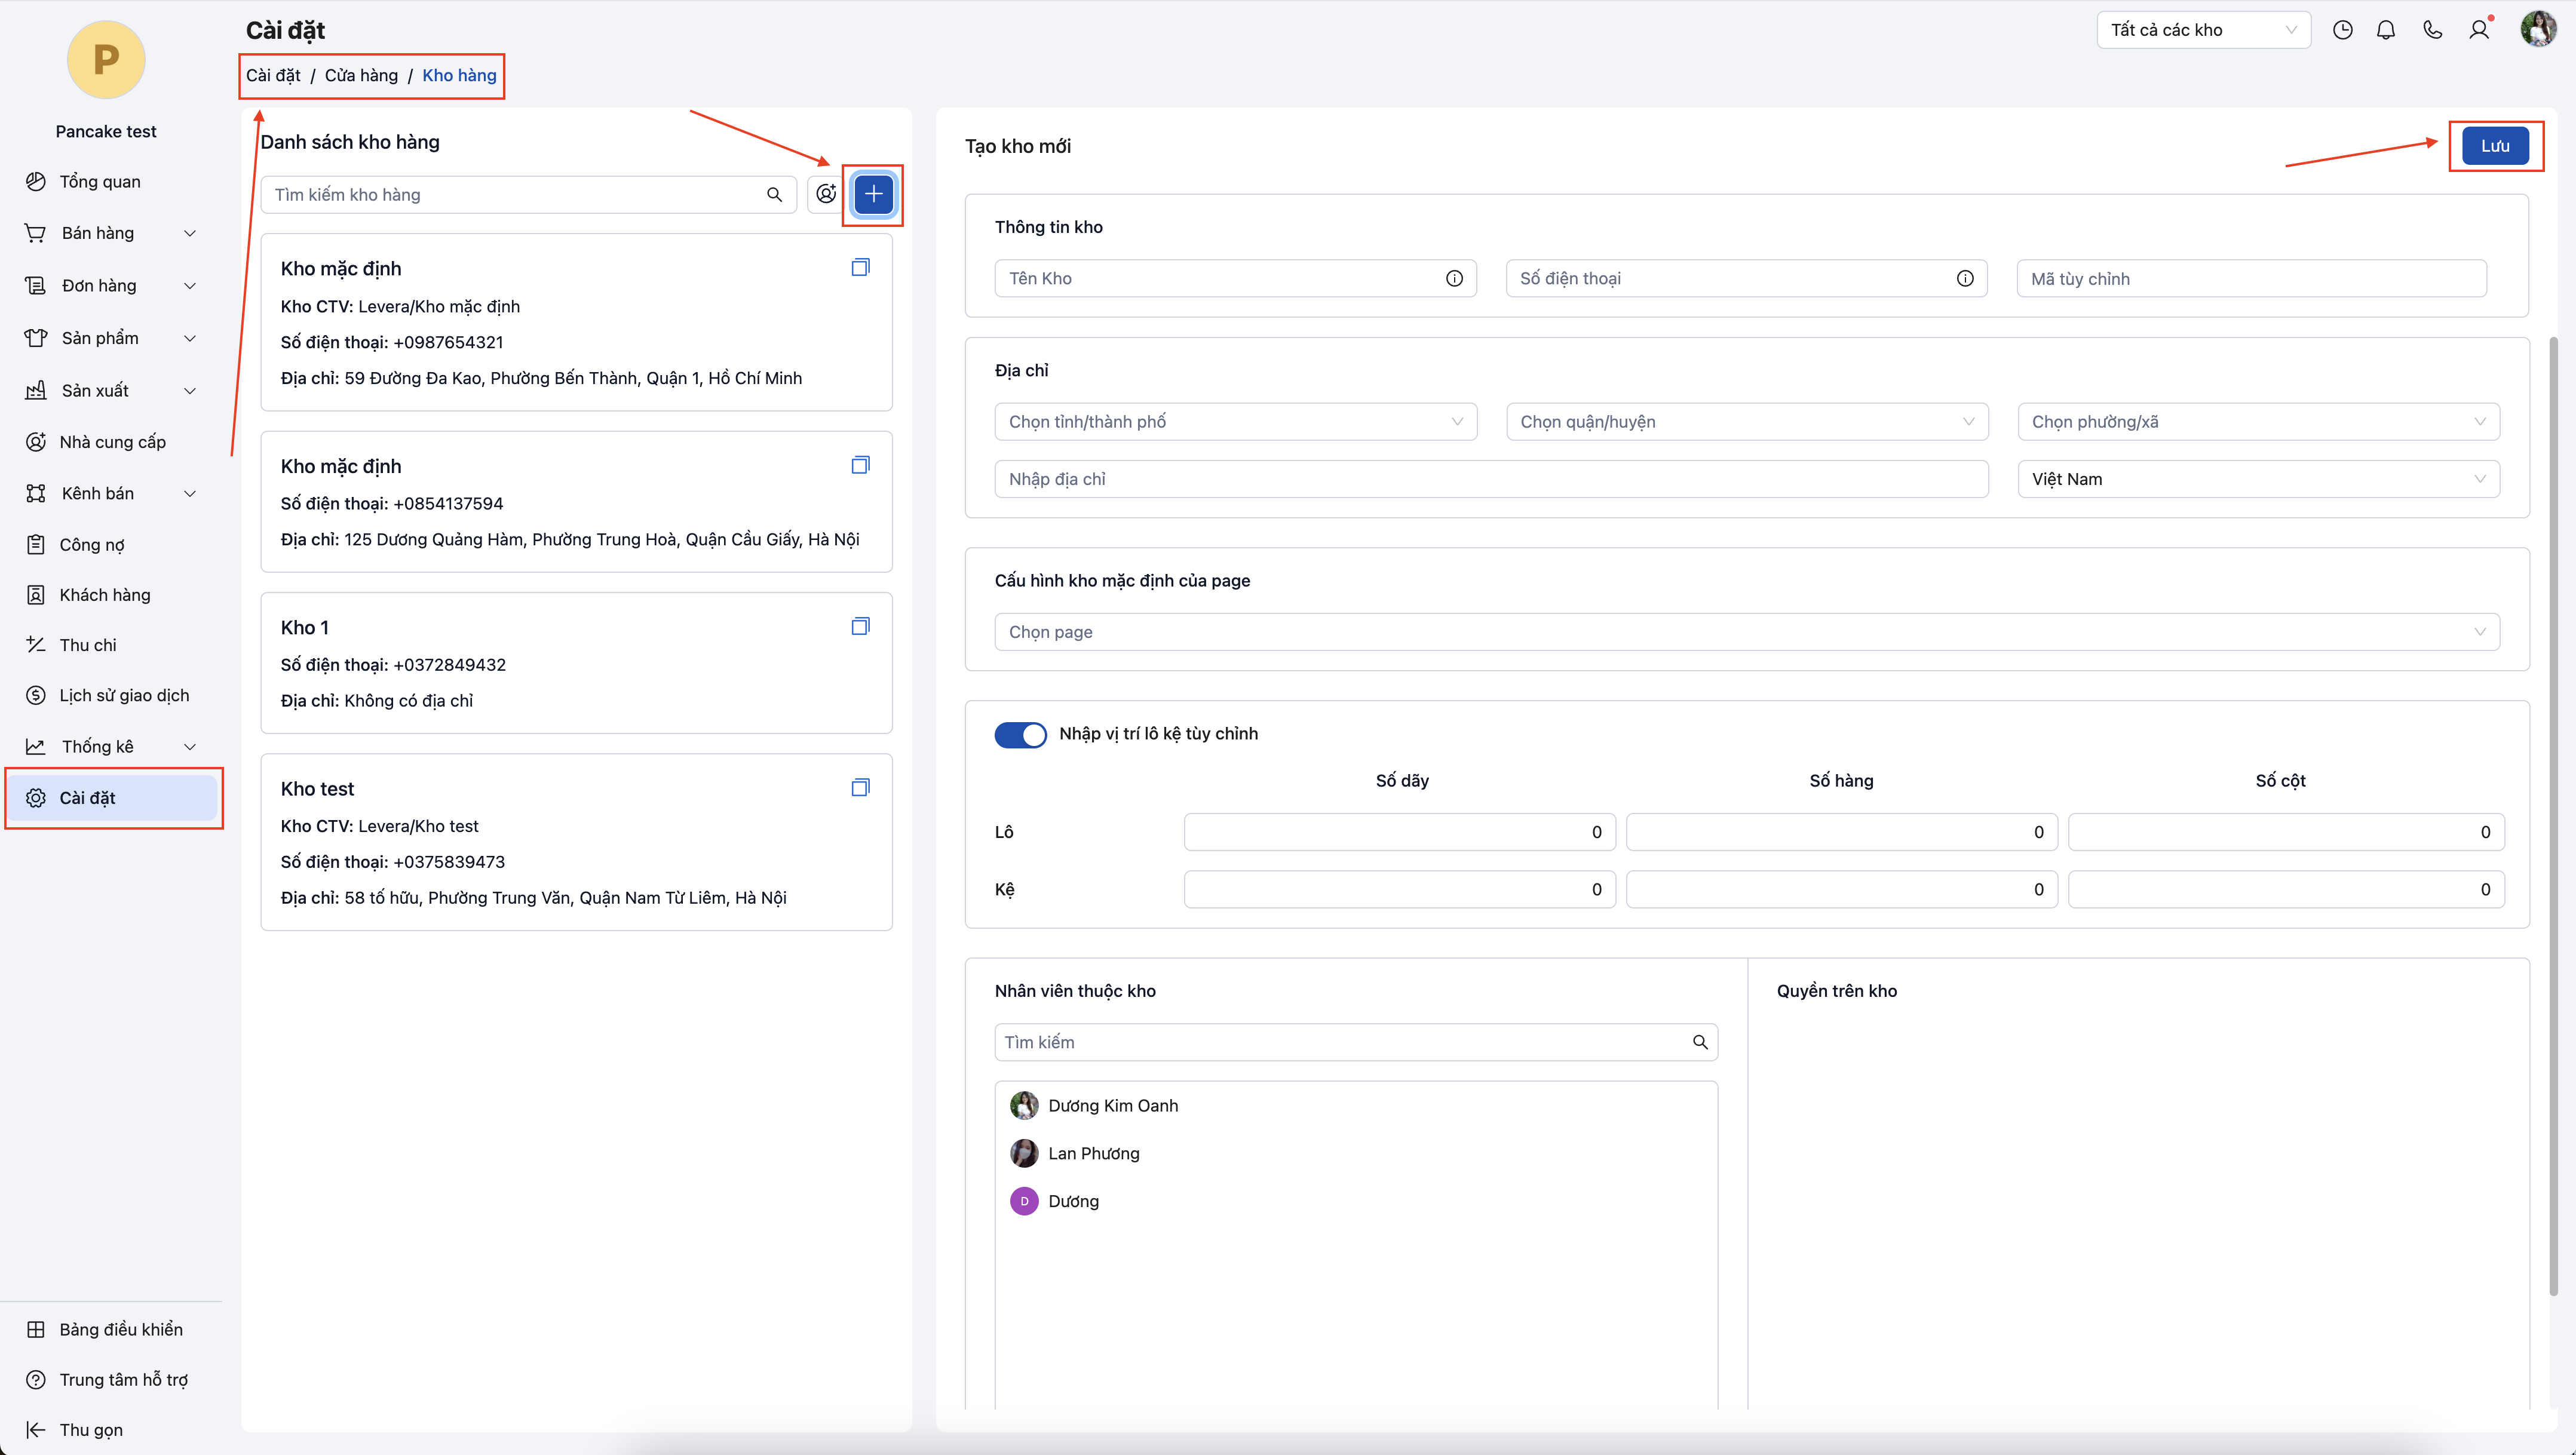Click the copy icon on Kho test

click(x=860, y=787)
